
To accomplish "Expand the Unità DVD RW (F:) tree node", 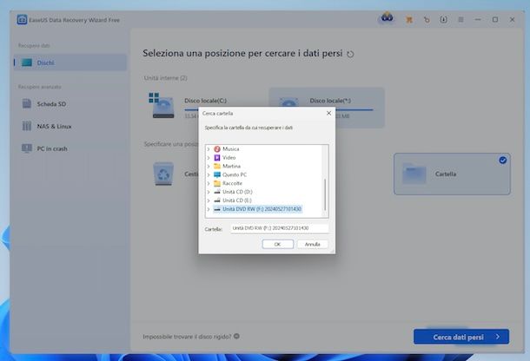I will pyautogui.click(x=209, y=209).
